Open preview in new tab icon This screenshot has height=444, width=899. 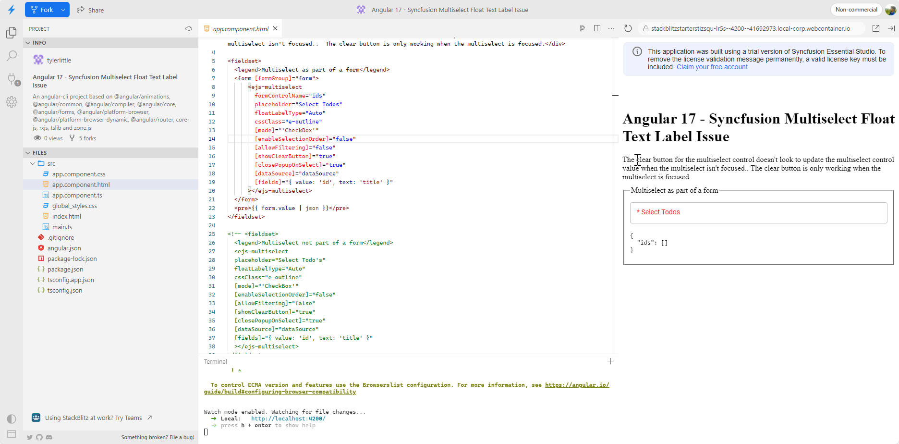(x=876, y=28)
